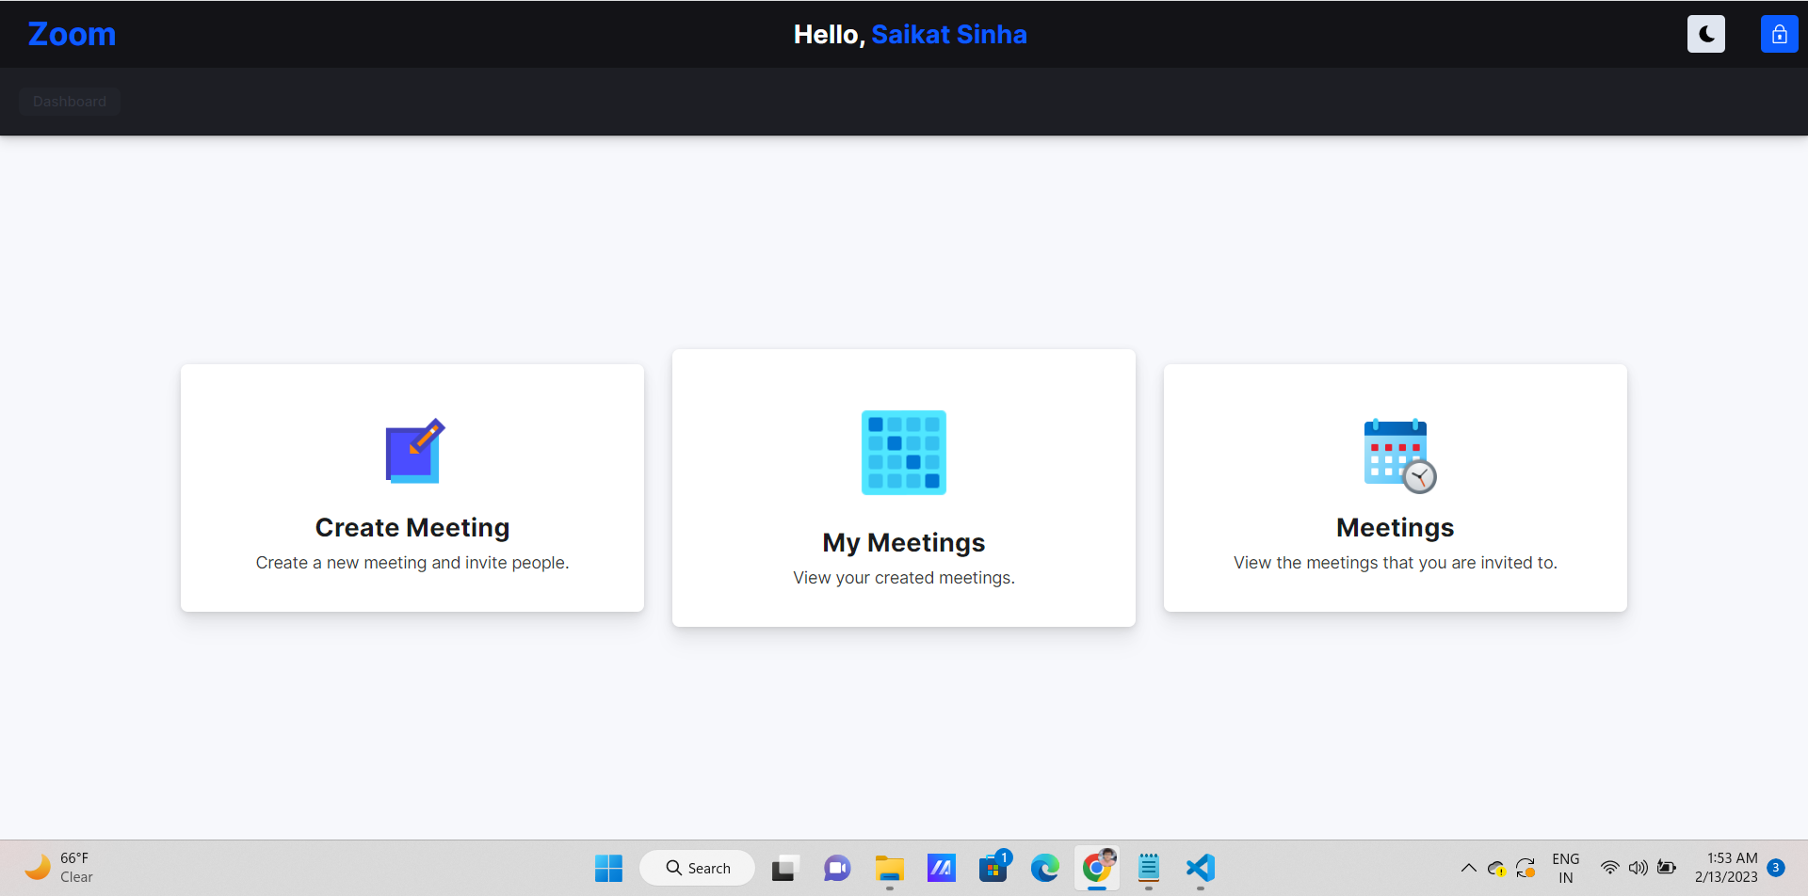
Task: Open the My Meetings card title
Action: (x=904, y=542)
